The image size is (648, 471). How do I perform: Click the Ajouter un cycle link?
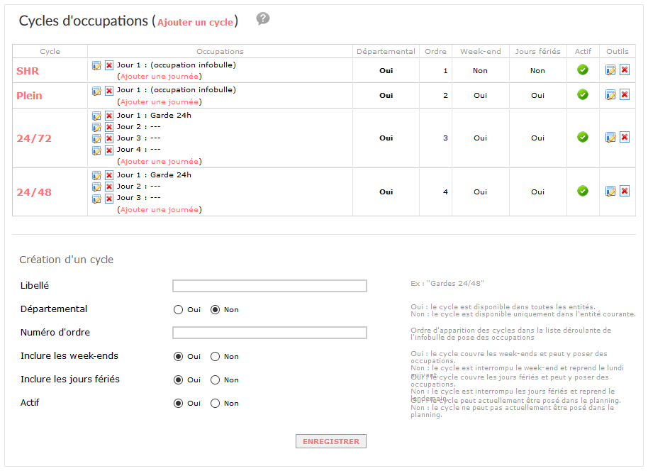[196, 22]
